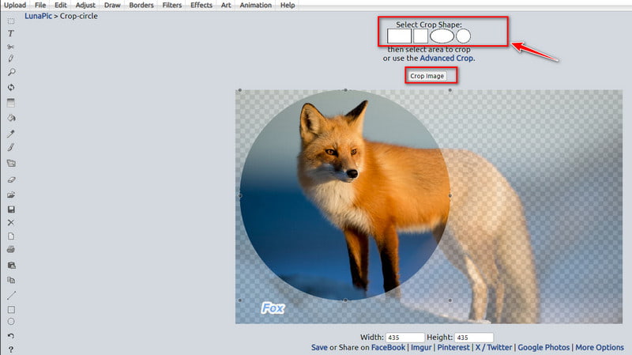
Task: Choose the wide rectangle crop shape
Action: (x=399, y=36)
